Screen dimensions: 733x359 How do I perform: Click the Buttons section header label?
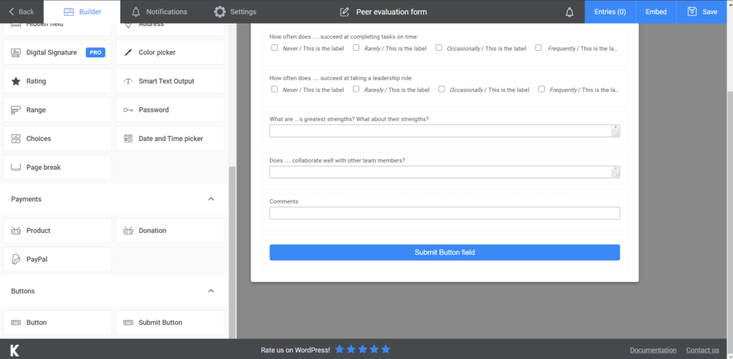coord(23,291)
